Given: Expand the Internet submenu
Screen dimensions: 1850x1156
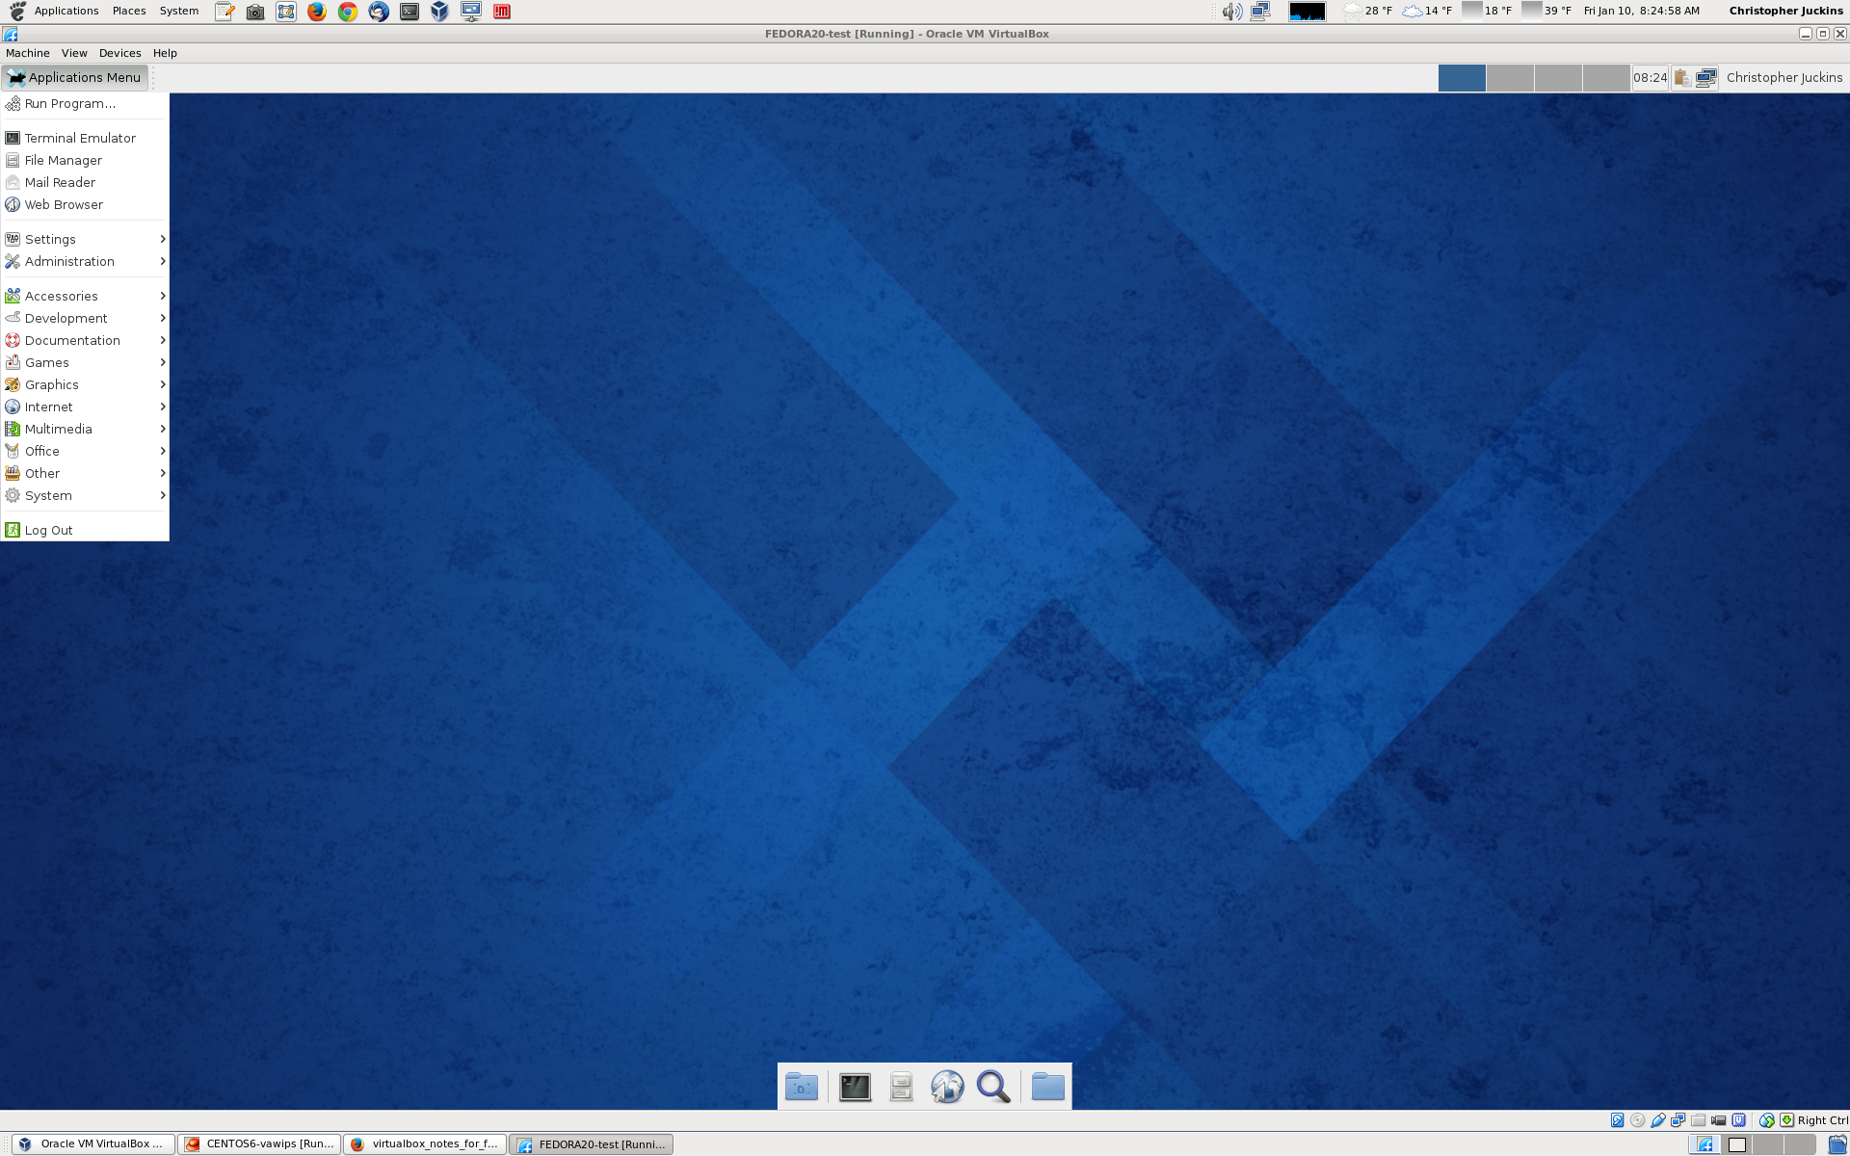Looking at the screenshot, I should (x=85, y=407).
